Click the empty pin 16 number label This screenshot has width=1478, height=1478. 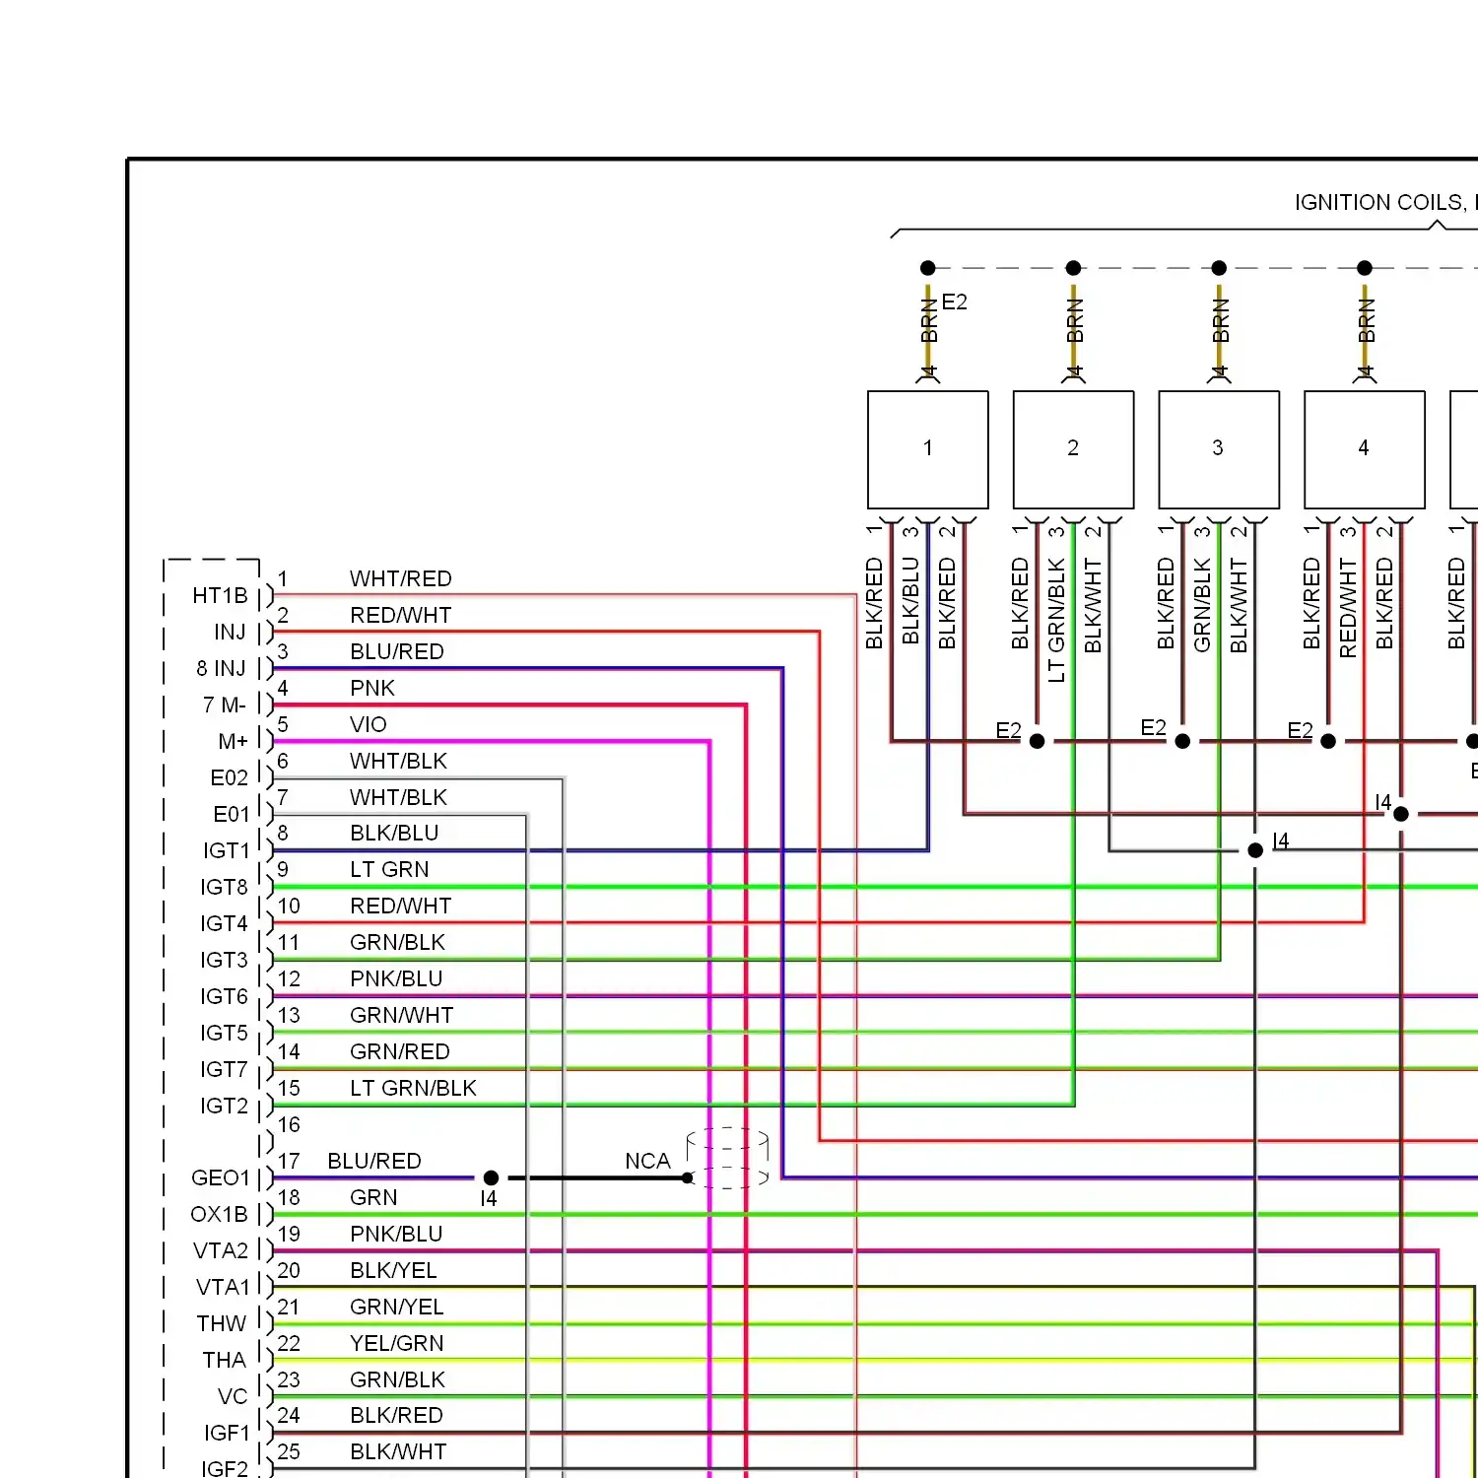289,1125
